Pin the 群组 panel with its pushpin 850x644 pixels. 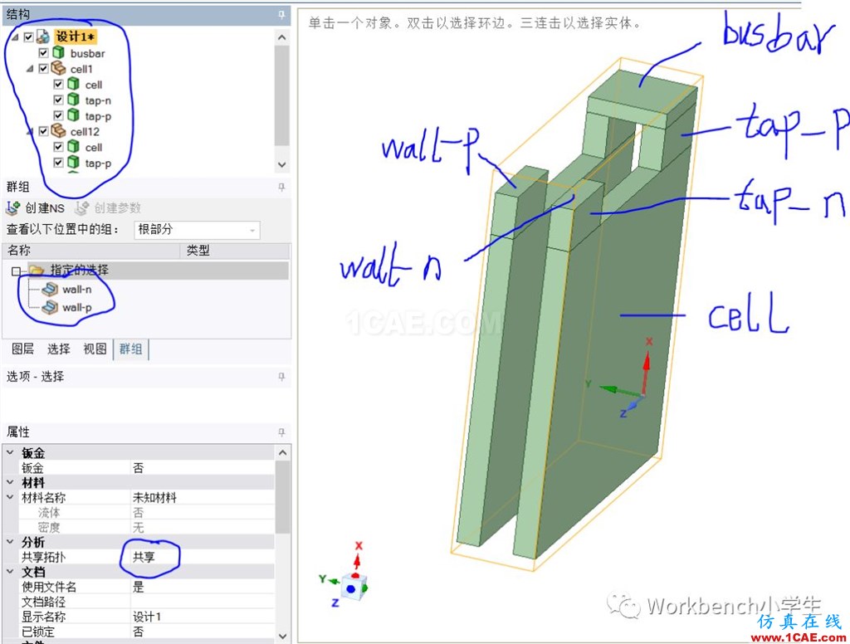(281, 187)
